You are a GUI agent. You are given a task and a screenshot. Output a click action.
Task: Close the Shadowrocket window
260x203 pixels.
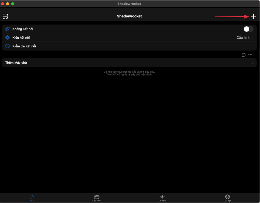[3, 4]
